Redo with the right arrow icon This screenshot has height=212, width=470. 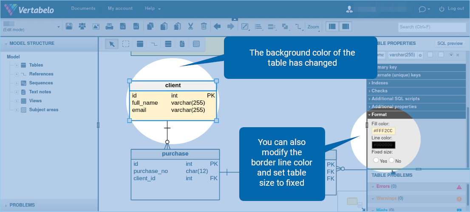[x=230, y=26]
